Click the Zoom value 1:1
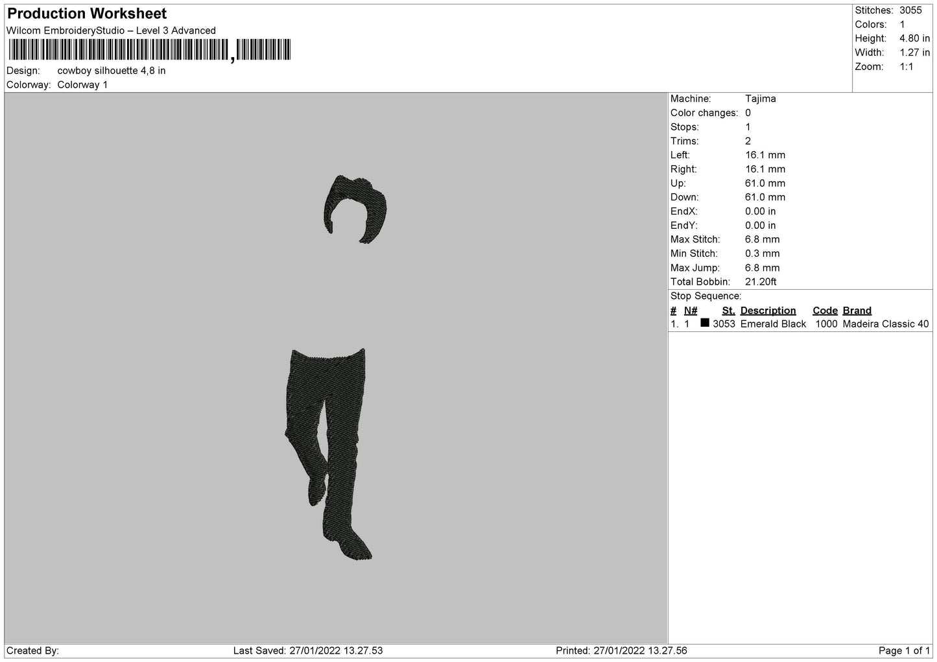 pos(907,67)
